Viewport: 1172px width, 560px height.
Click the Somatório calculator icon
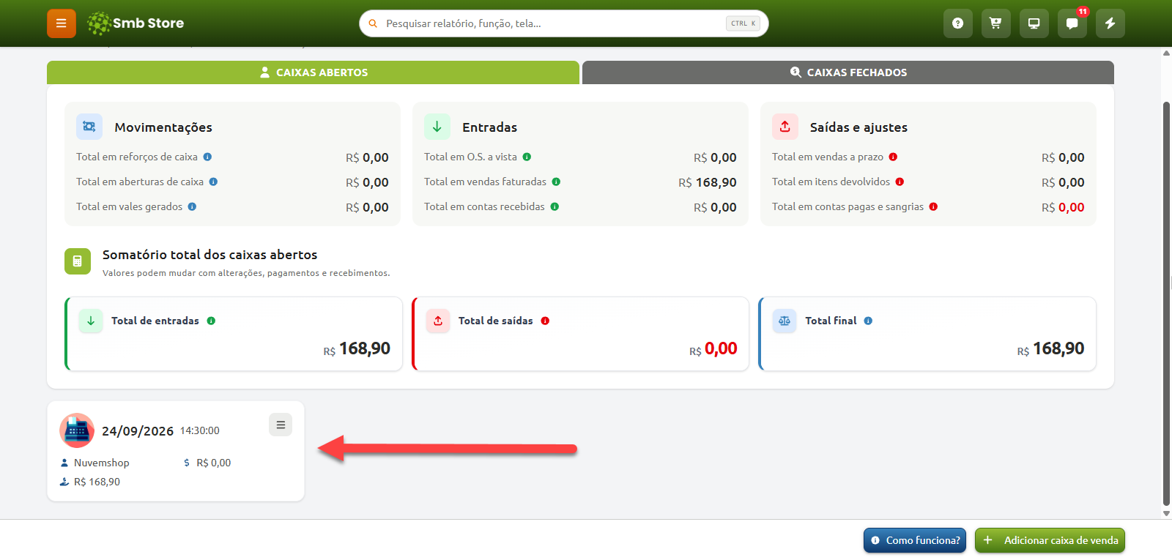coord(78,261)
